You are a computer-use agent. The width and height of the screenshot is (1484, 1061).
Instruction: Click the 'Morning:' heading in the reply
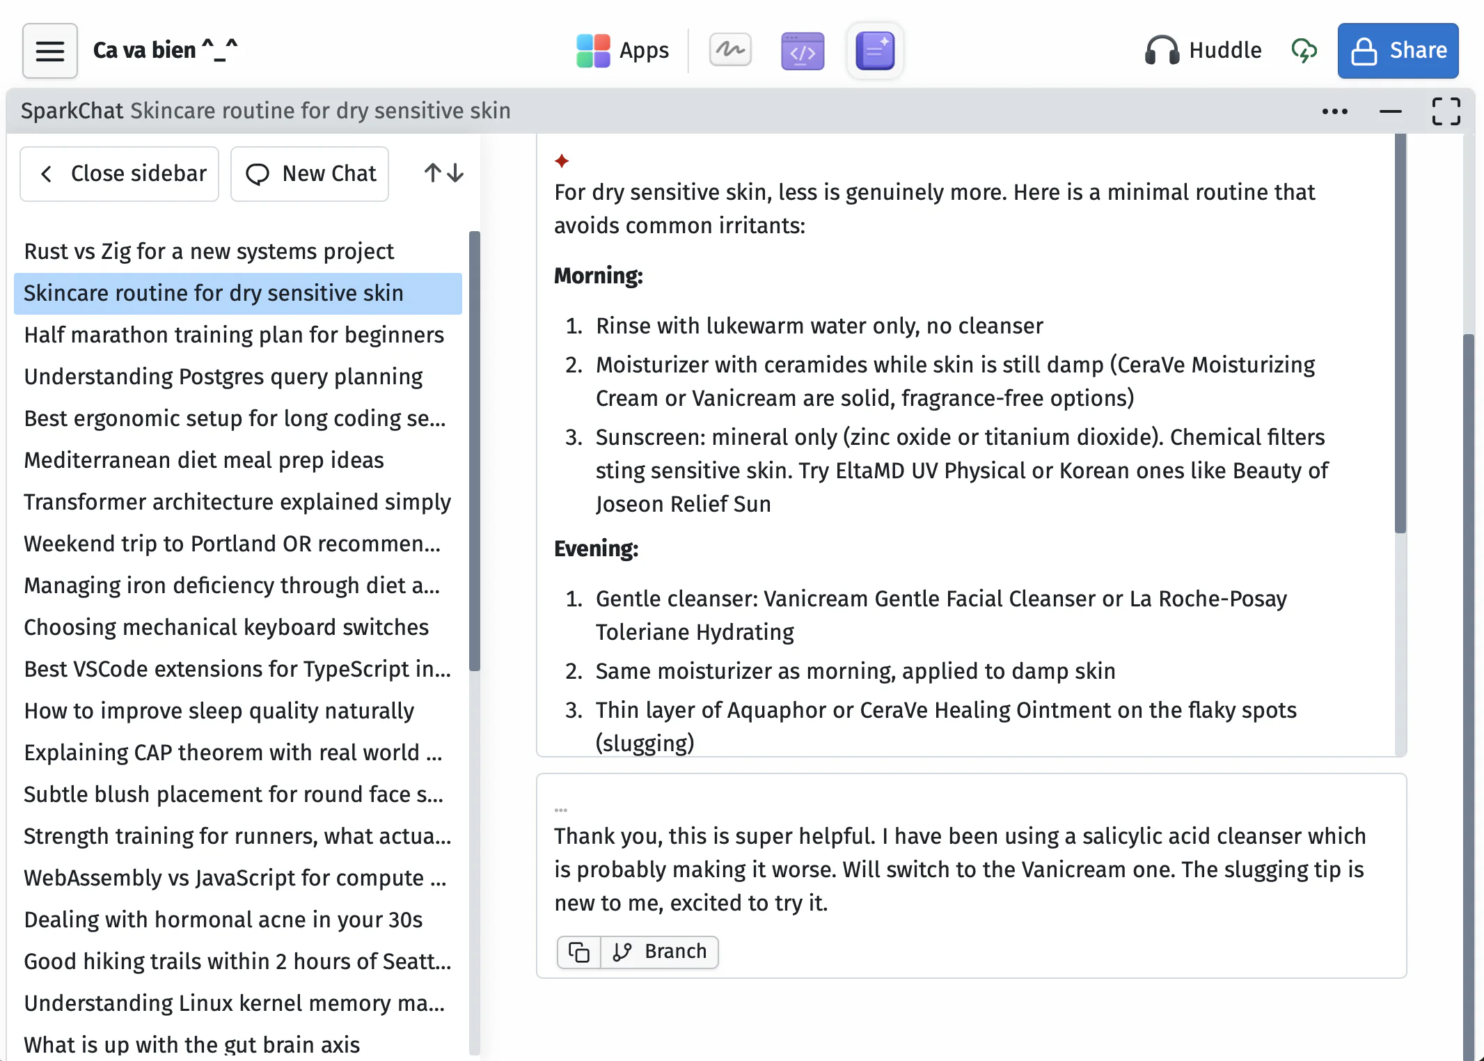point(598,276)
